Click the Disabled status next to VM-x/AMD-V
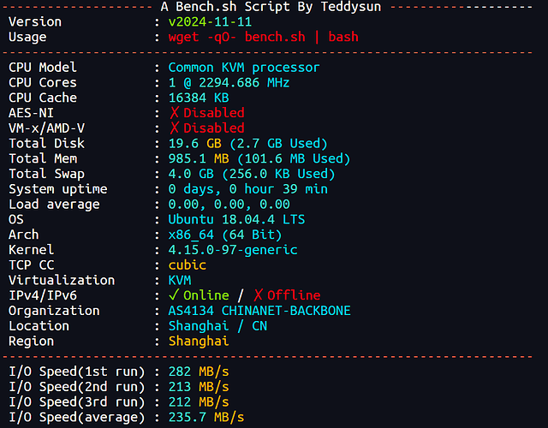The width and height of the screenshot is (548, 428). tap(213, 128)
